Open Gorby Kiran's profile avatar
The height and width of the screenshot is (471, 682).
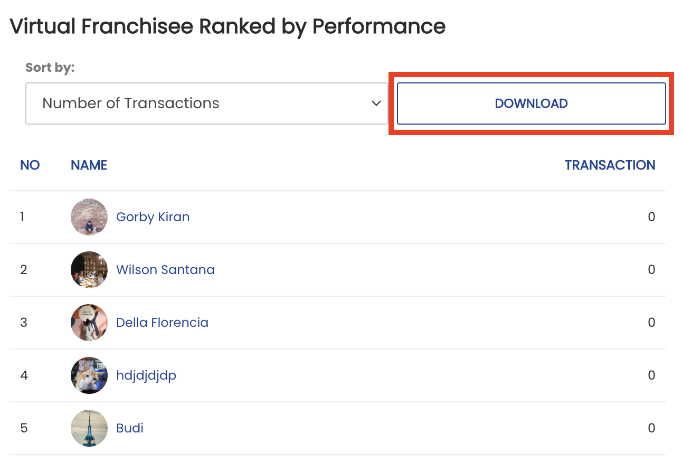tap(89, 217)
